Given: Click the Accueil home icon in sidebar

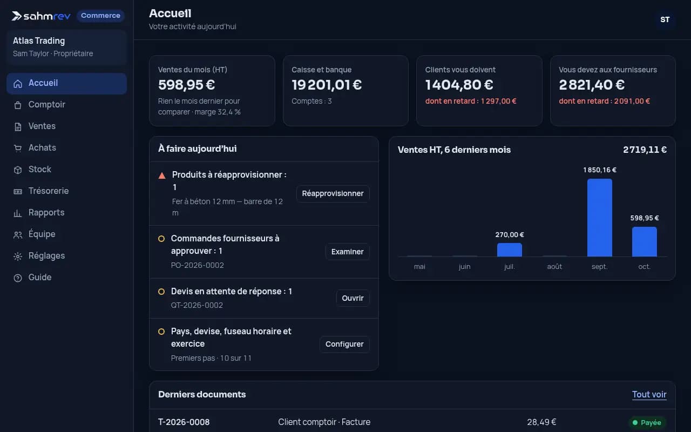Looking at the screenshot, I should pos(18,84).
